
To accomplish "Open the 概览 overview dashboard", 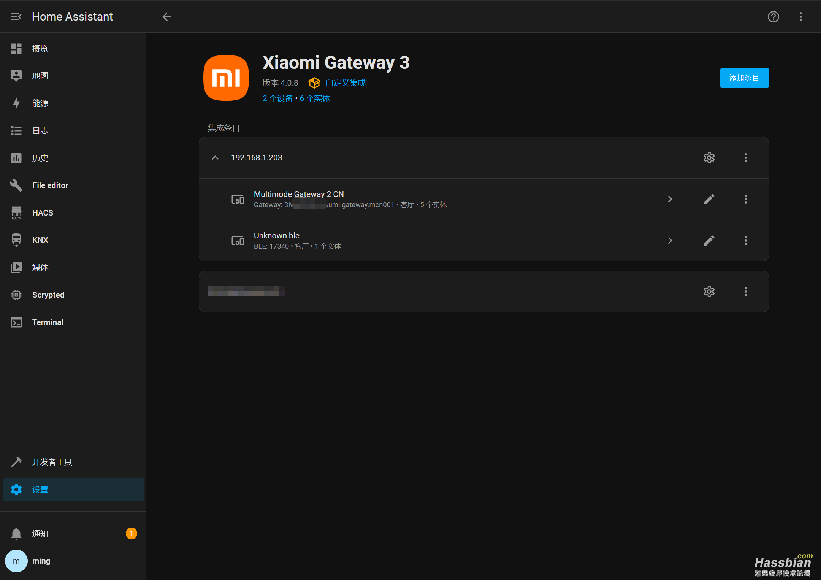I will (73, 49).
